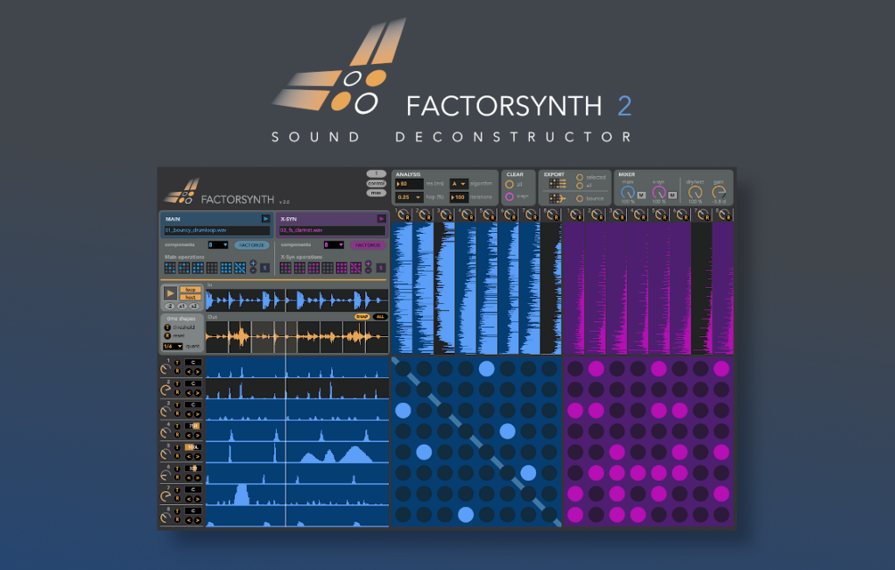
Task: Click the shift right arrow on component row 8
Action: [198, 520]
